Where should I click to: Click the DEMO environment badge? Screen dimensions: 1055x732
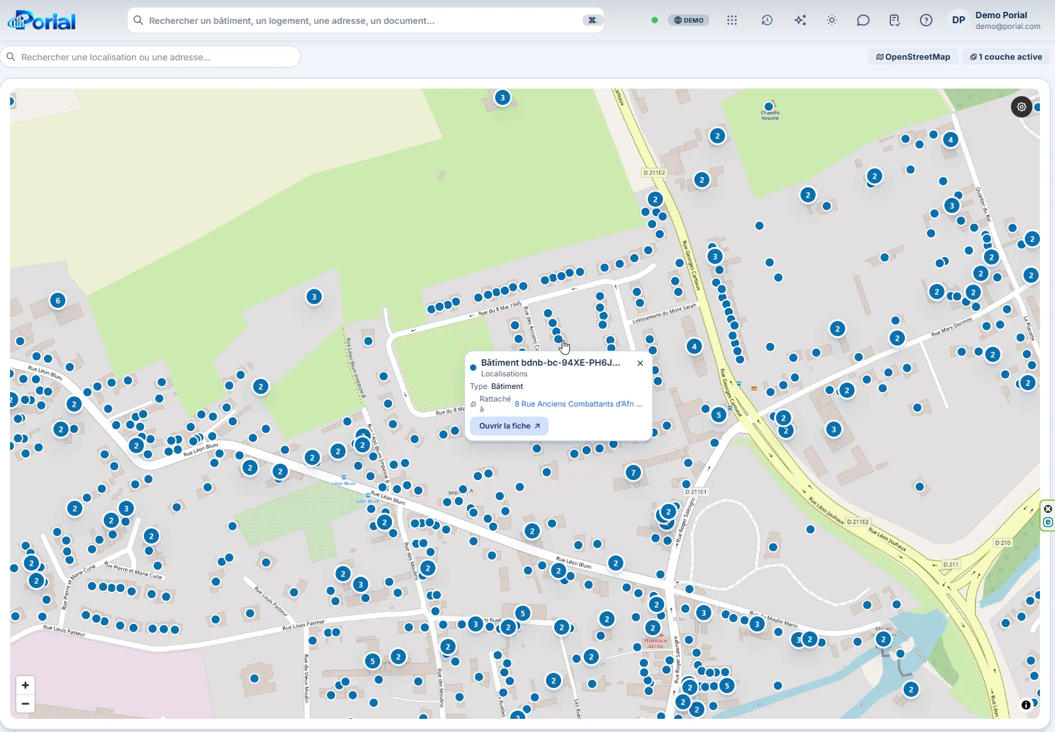[689, 20]
